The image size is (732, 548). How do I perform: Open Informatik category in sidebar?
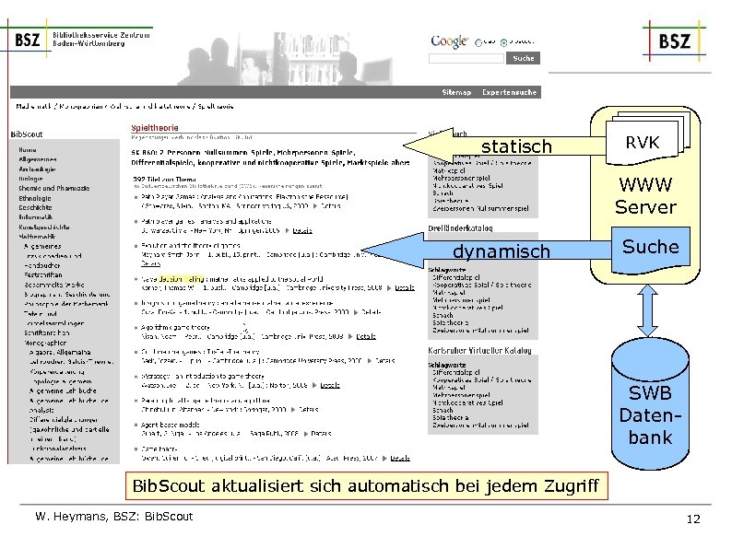coord(36,216)
